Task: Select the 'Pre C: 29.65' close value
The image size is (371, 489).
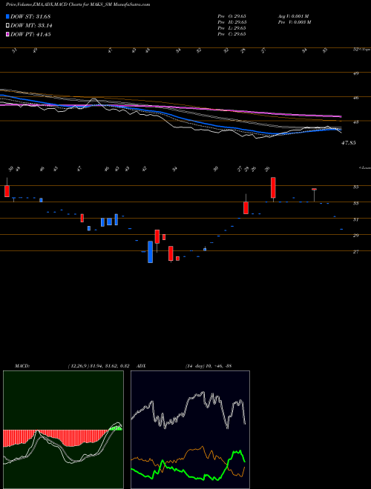Action: pos(232,34)
